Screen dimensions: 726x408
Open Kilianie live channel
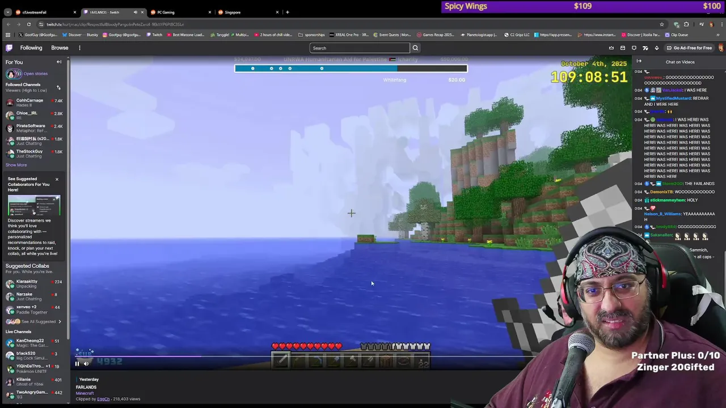34,381
